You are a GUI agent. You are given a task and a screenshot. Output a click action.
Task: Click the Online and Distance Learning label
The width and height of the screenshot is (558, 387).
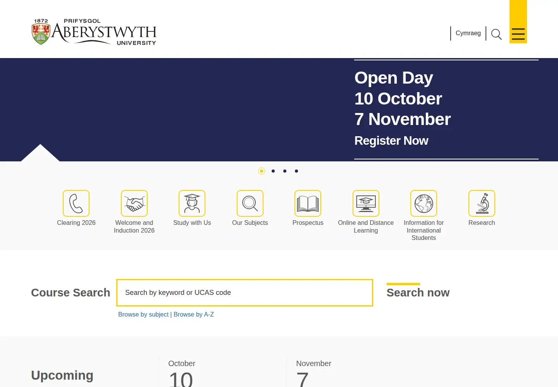coord(366,227)
